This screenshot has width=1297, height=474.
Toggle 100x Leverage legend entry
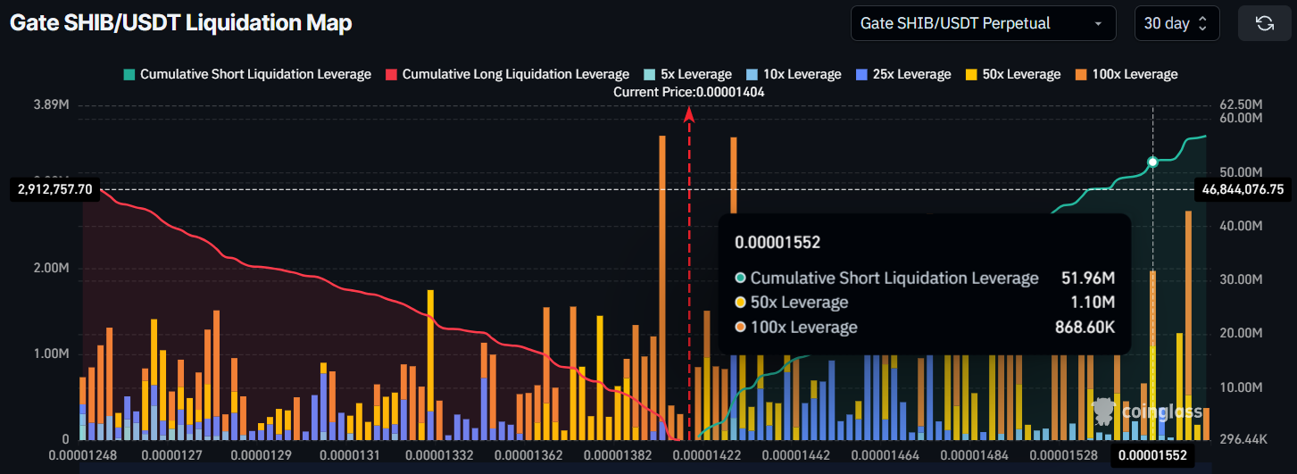pos(1126,74)
